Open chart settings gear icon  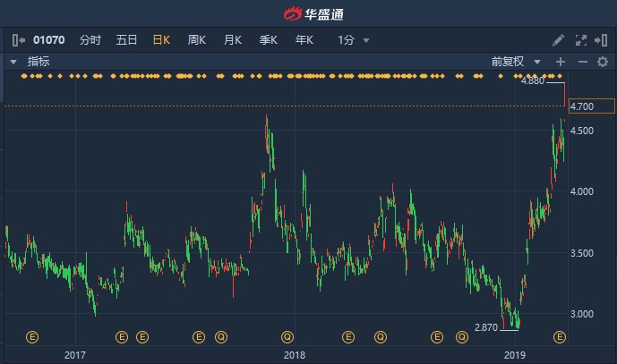pyautogui.click(x=603, y=62)
